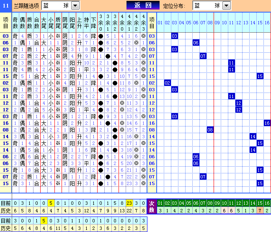Image resolution: width=271 pixels, height=232 pixels.
Task: Select the 兰跟随选项 combo box field
Action: (x=61, y=5)
